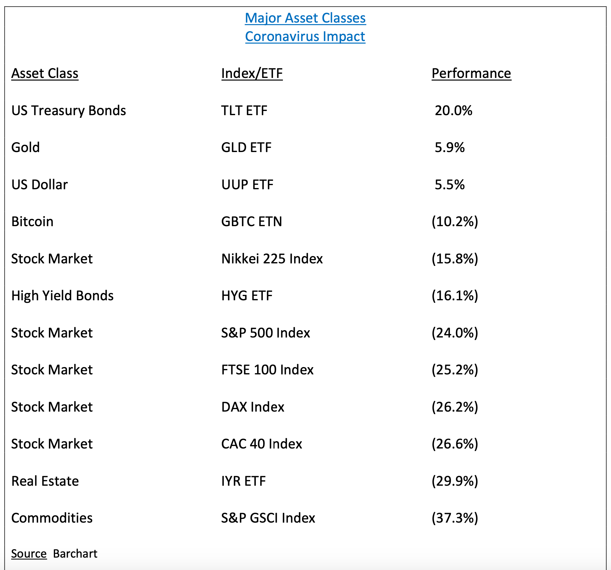This screenshot has height=570, width=611.
Task: Click the GBTC ETN entry
Action: tap(251, 222)
